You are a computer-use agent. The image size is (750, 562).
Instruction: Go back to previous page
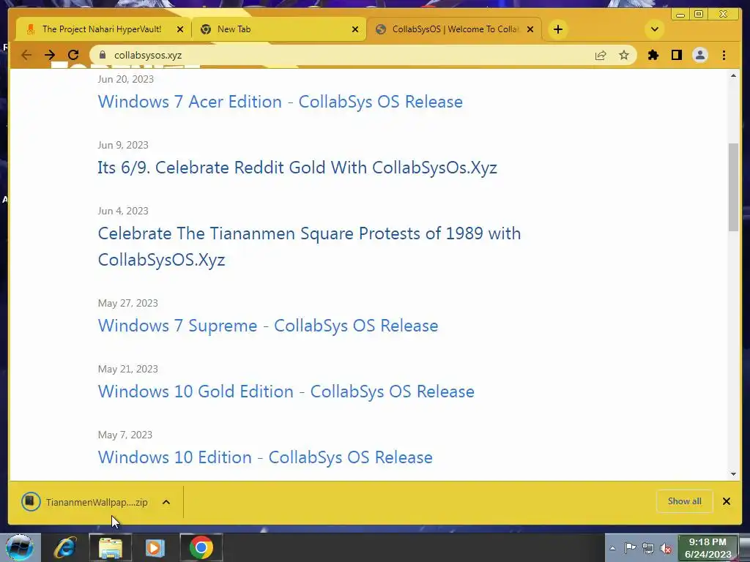coord(26,55)
